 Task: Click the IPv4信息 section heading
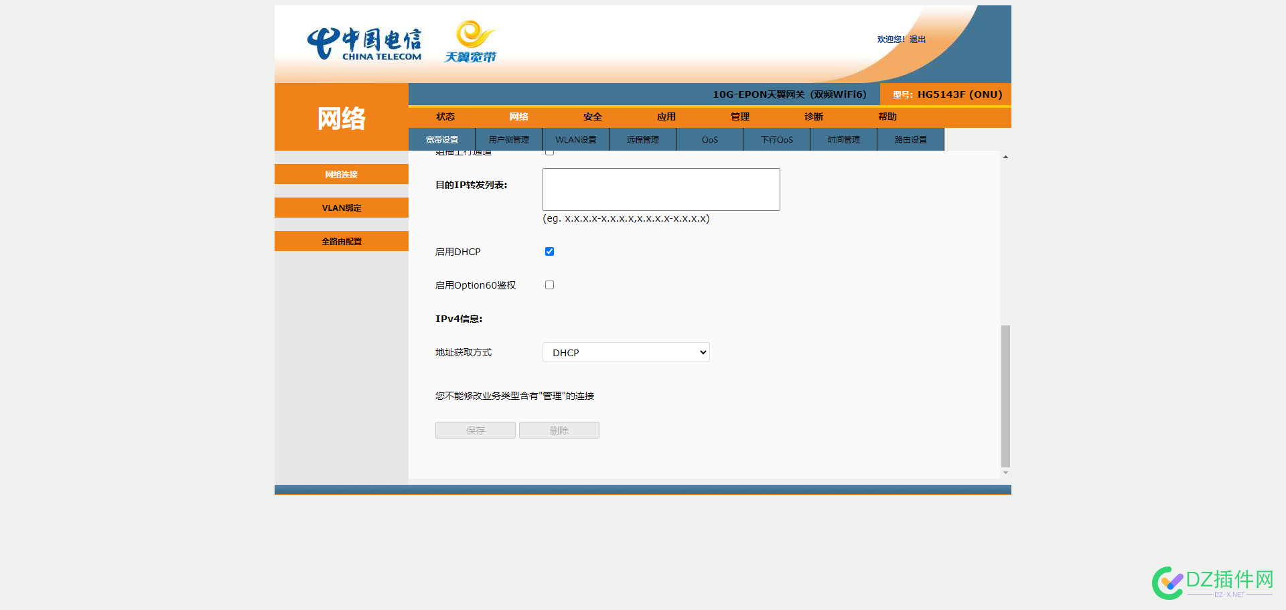459,319
